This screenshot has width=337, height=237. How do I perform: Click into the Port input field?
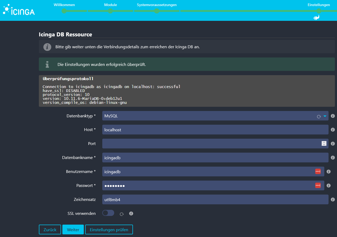click(215, 144)
